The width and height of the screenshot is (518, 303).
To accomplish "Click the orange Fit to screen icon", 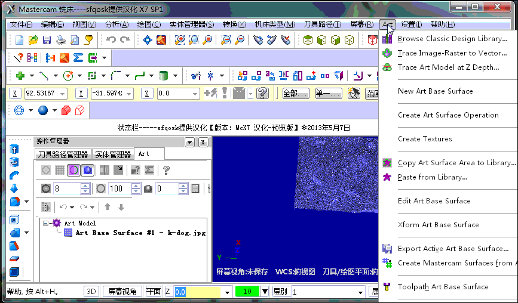I will coord(161,40).
